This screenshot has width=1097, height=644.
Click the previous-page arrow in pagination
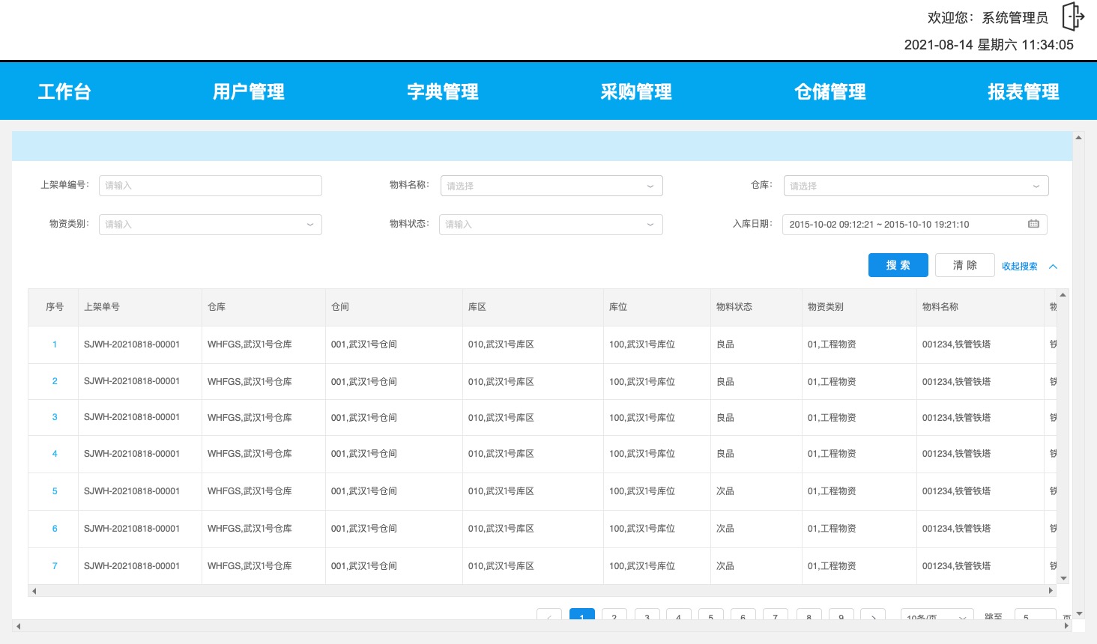[x=549, y=618]
